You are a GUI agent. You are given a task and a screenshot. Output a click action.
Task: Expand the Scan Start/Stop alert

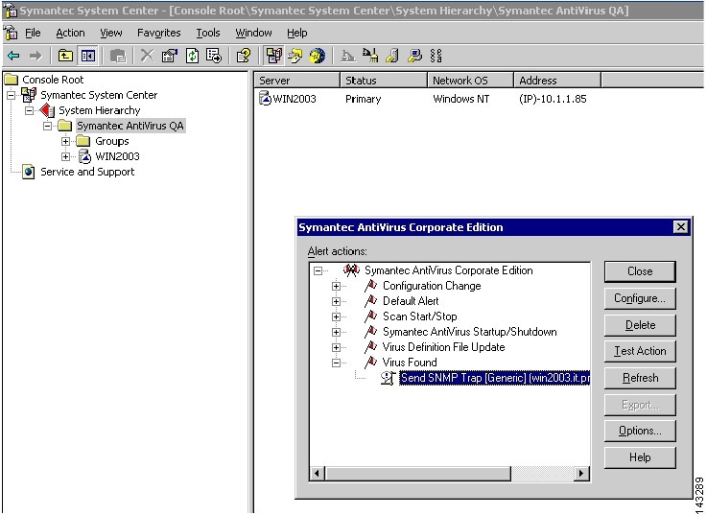[336, 316]
